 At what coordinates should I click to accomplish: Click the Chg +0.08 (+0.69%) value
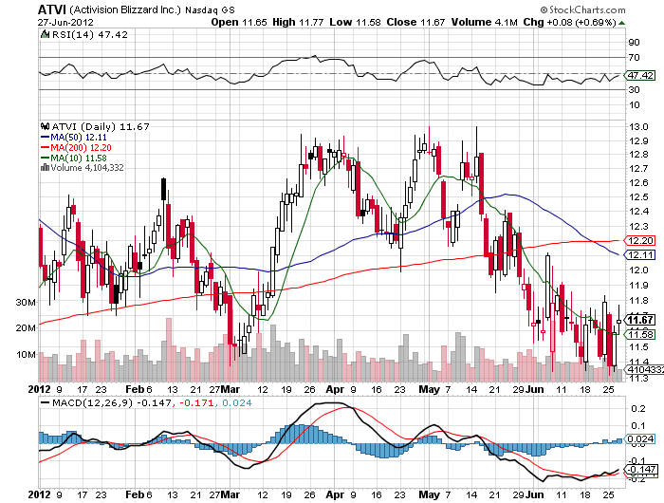(x=569, y=22)
